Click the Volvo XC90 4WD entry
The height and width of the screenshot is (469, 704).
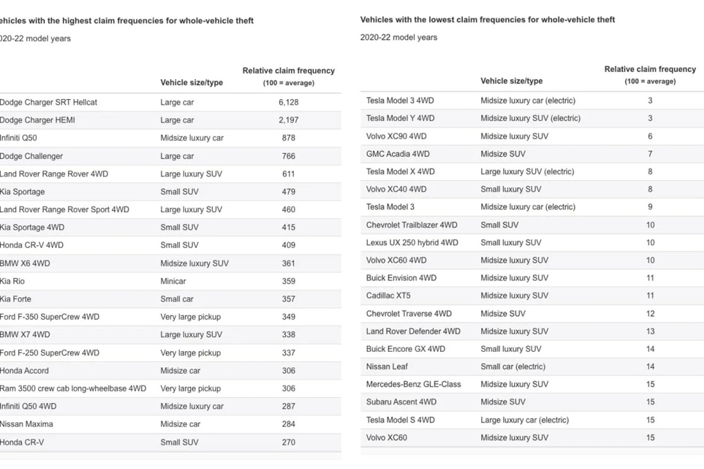click(397, 136)
